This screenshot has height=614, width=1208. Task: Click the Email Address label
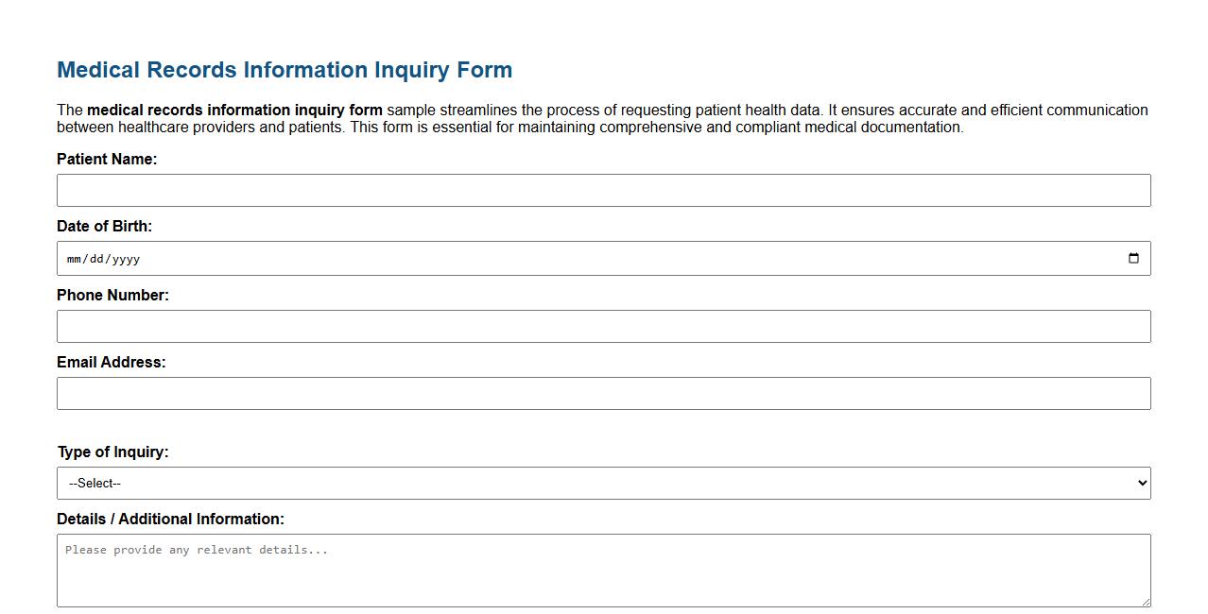[112, 362]
